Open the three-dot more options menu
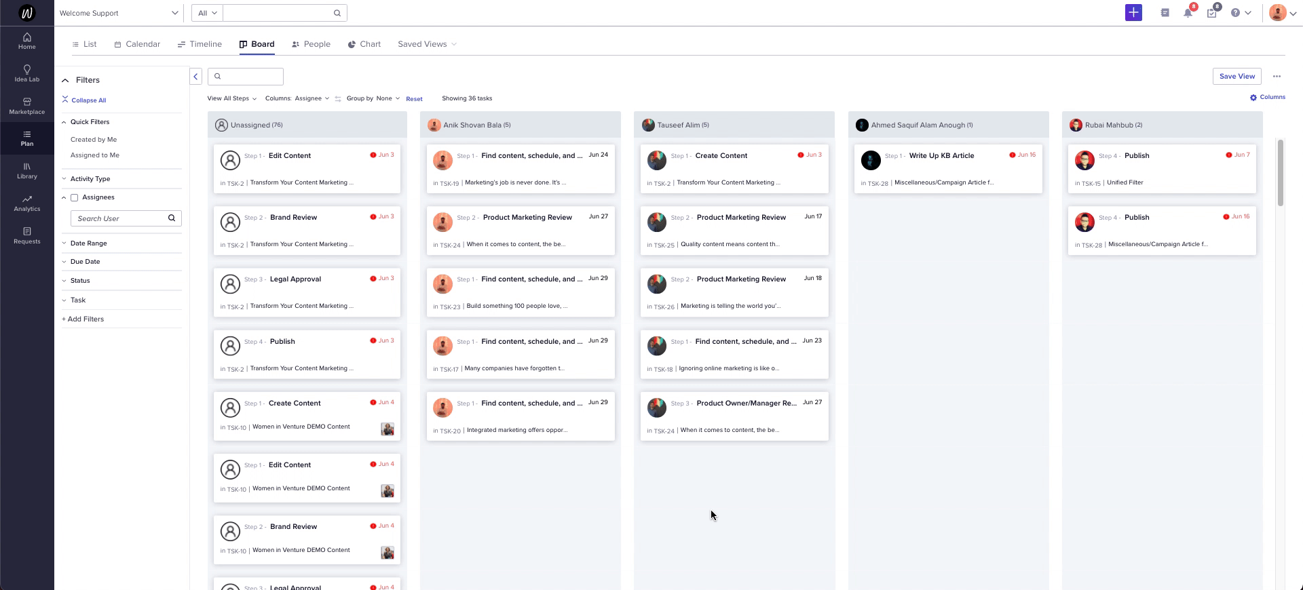 (x=1277, y=77)
